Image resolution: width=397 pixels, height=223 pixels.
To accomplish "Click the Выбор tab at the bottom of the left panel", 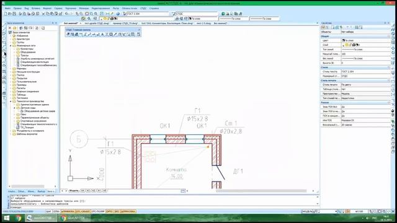I will point(41,191).
